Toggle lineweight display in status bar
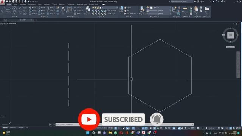This screenshot has height=136, width=242. click(x=151, y=128)
